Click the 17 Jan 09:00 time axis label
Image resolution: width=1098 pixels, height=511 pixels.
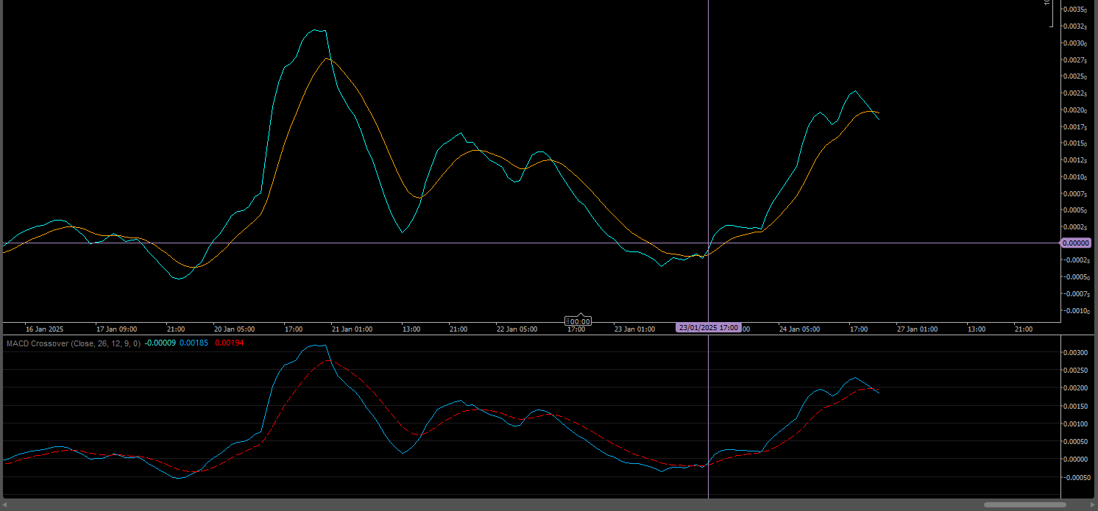tap(116, 329)
